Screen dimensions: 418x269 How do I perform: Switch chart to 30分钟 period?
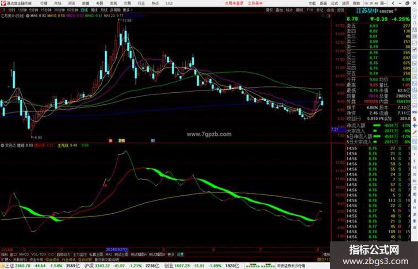pos(59,10)
